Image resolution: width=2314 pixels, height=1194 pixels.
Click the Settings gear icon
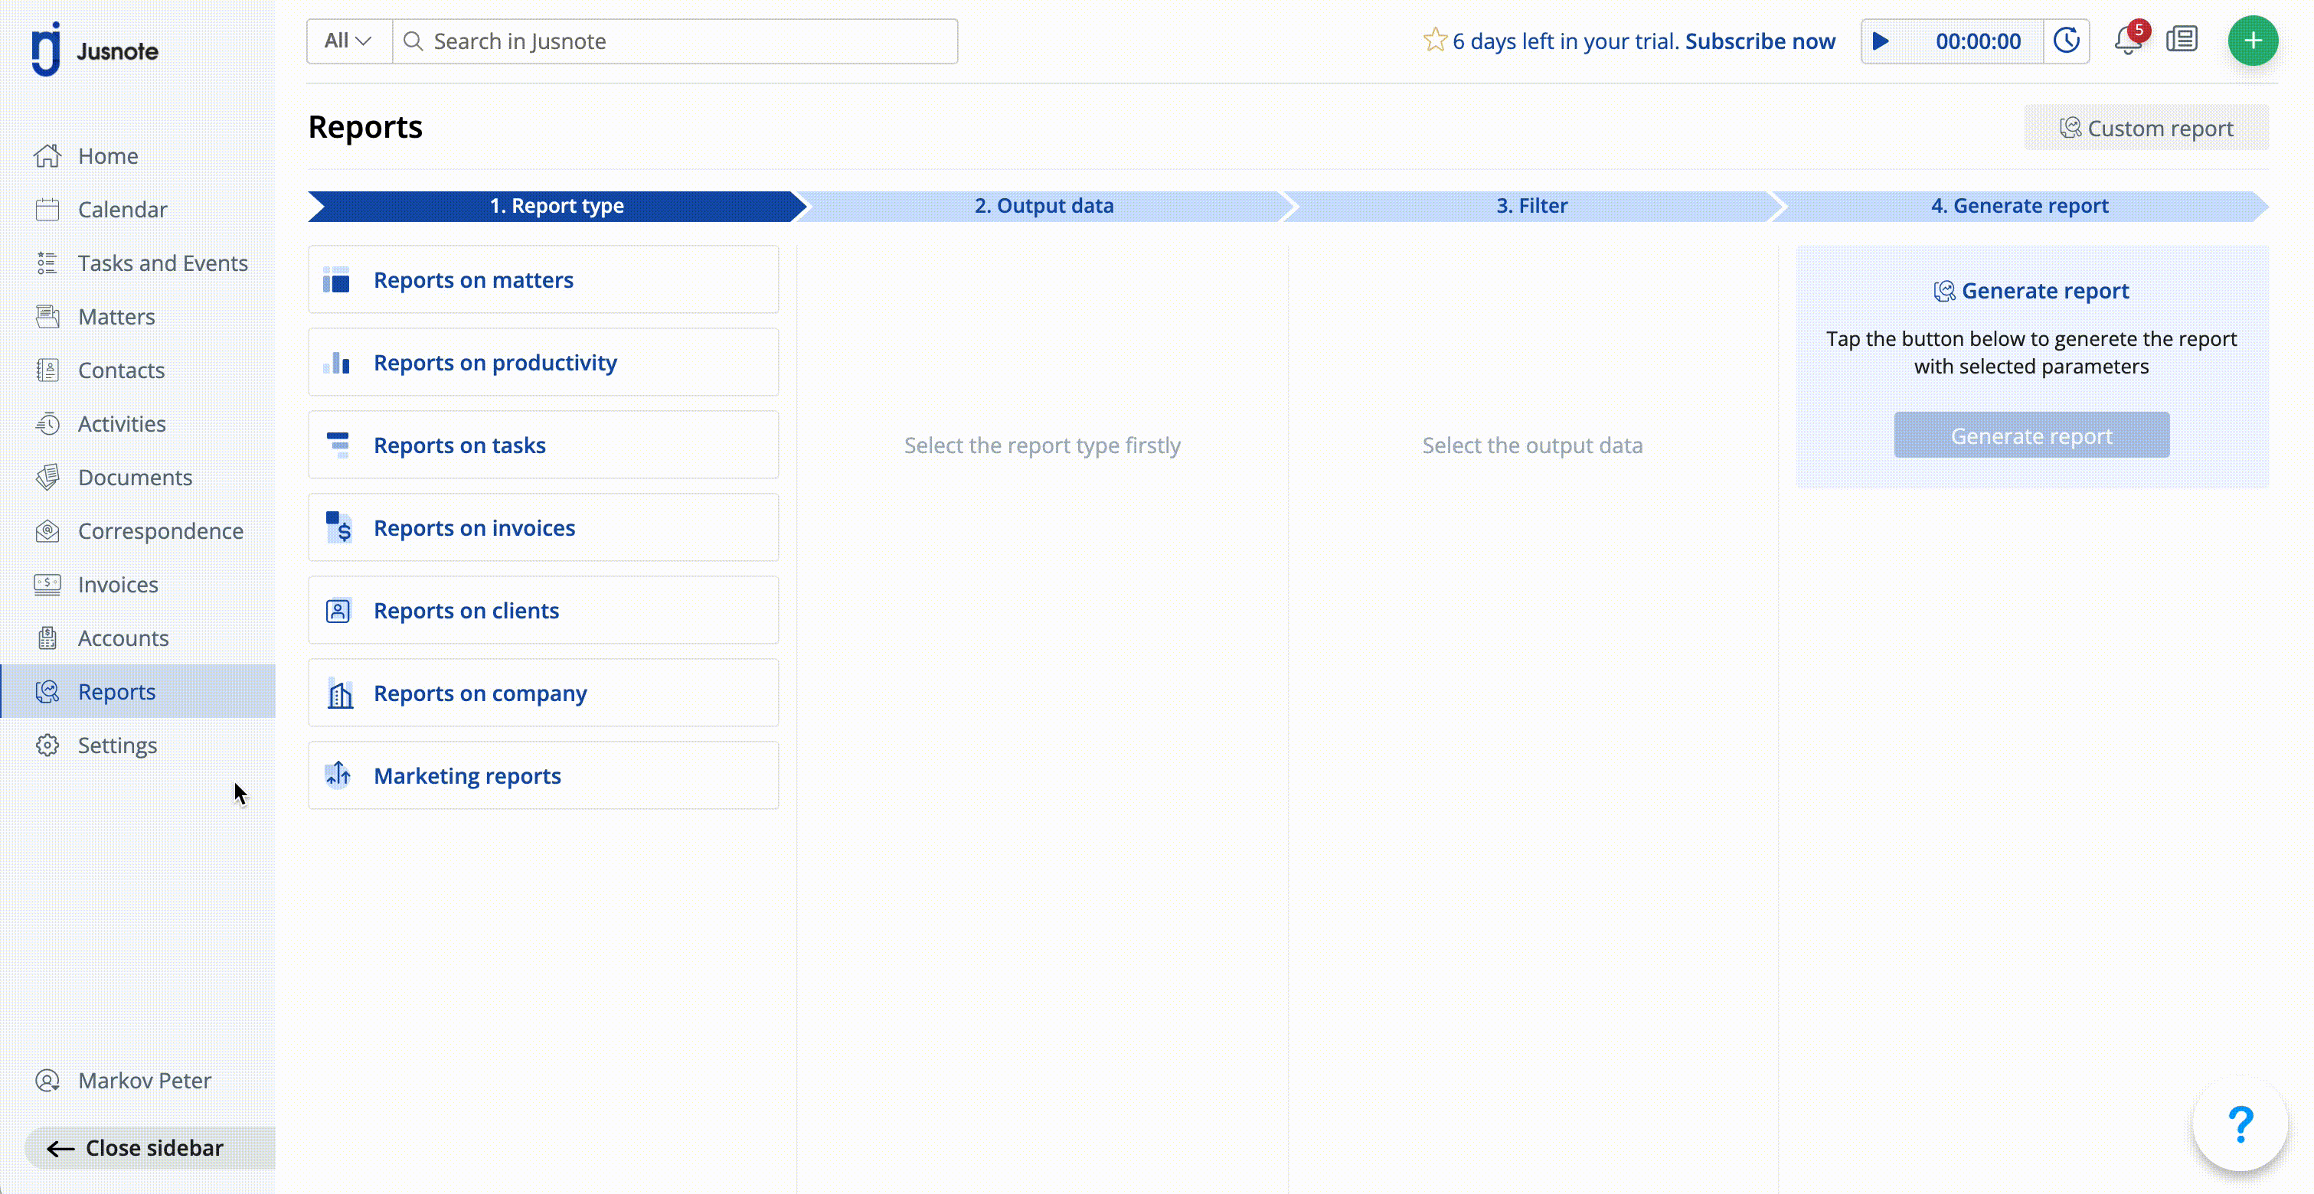pos(47,745)
